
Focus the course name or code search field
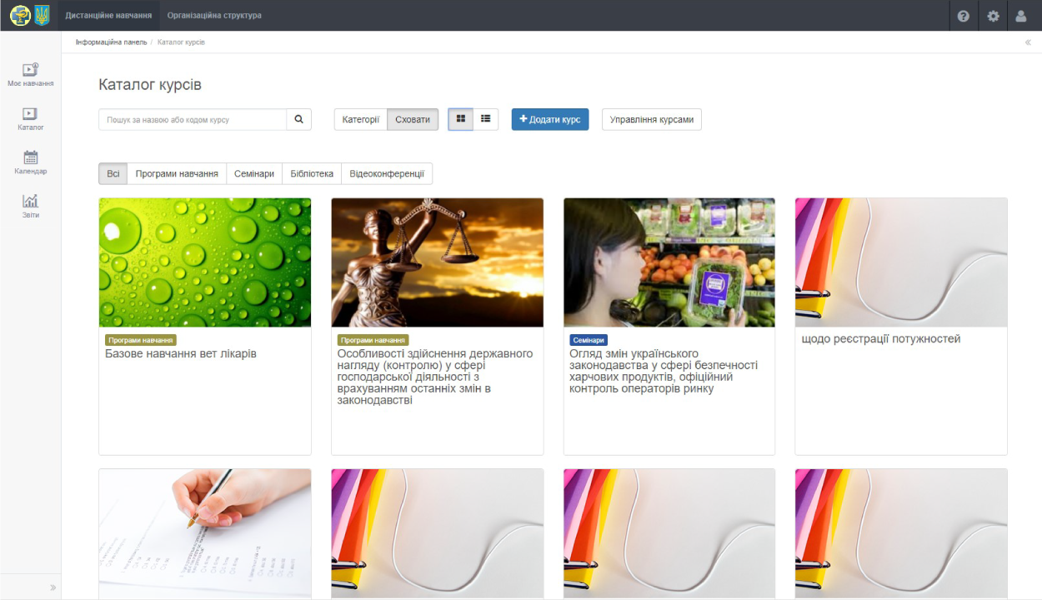(193, 119)
